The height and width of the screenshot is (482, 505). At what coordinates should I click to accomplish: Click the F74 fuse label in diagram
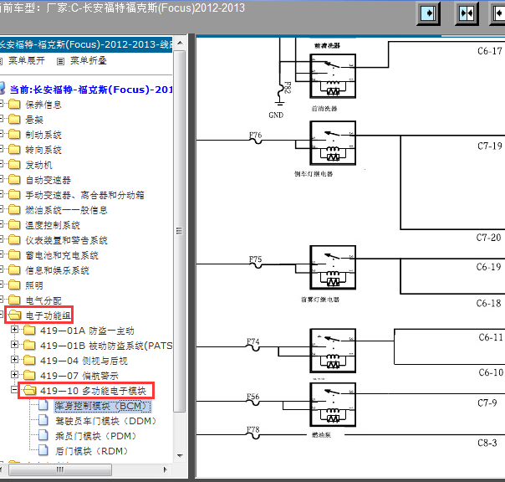253,341
